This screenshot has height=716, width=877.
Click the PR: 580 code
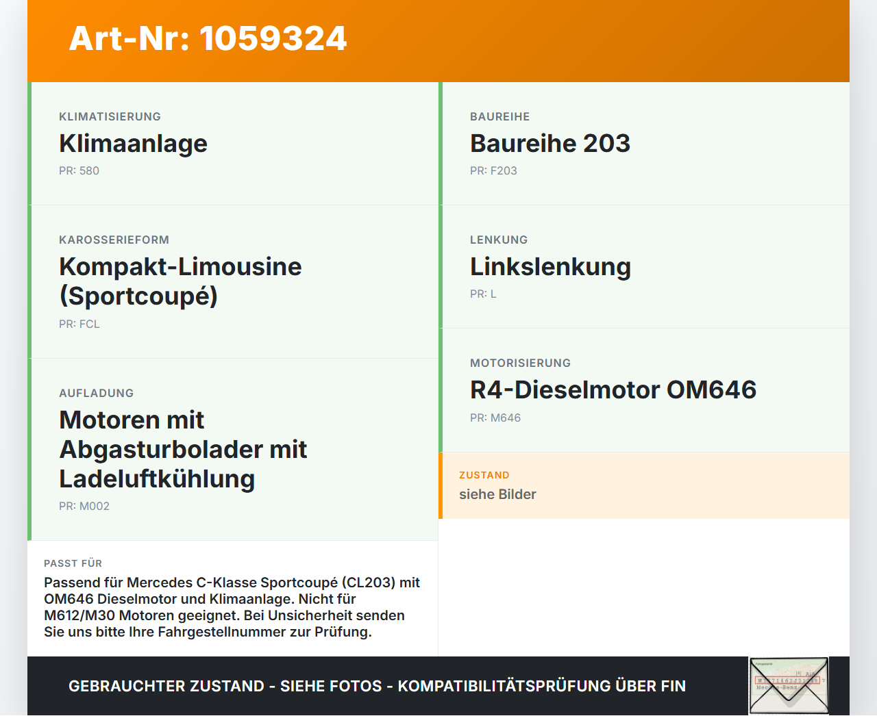coord(79,170)
